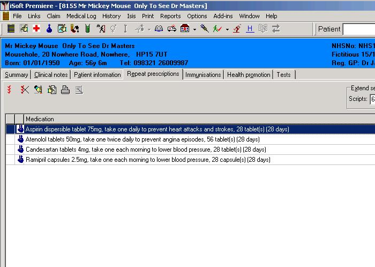The height and width of the screenshot is (267, 375).
Task: Click the walking person exit toolbar icon
Action: tap(101, 29)
